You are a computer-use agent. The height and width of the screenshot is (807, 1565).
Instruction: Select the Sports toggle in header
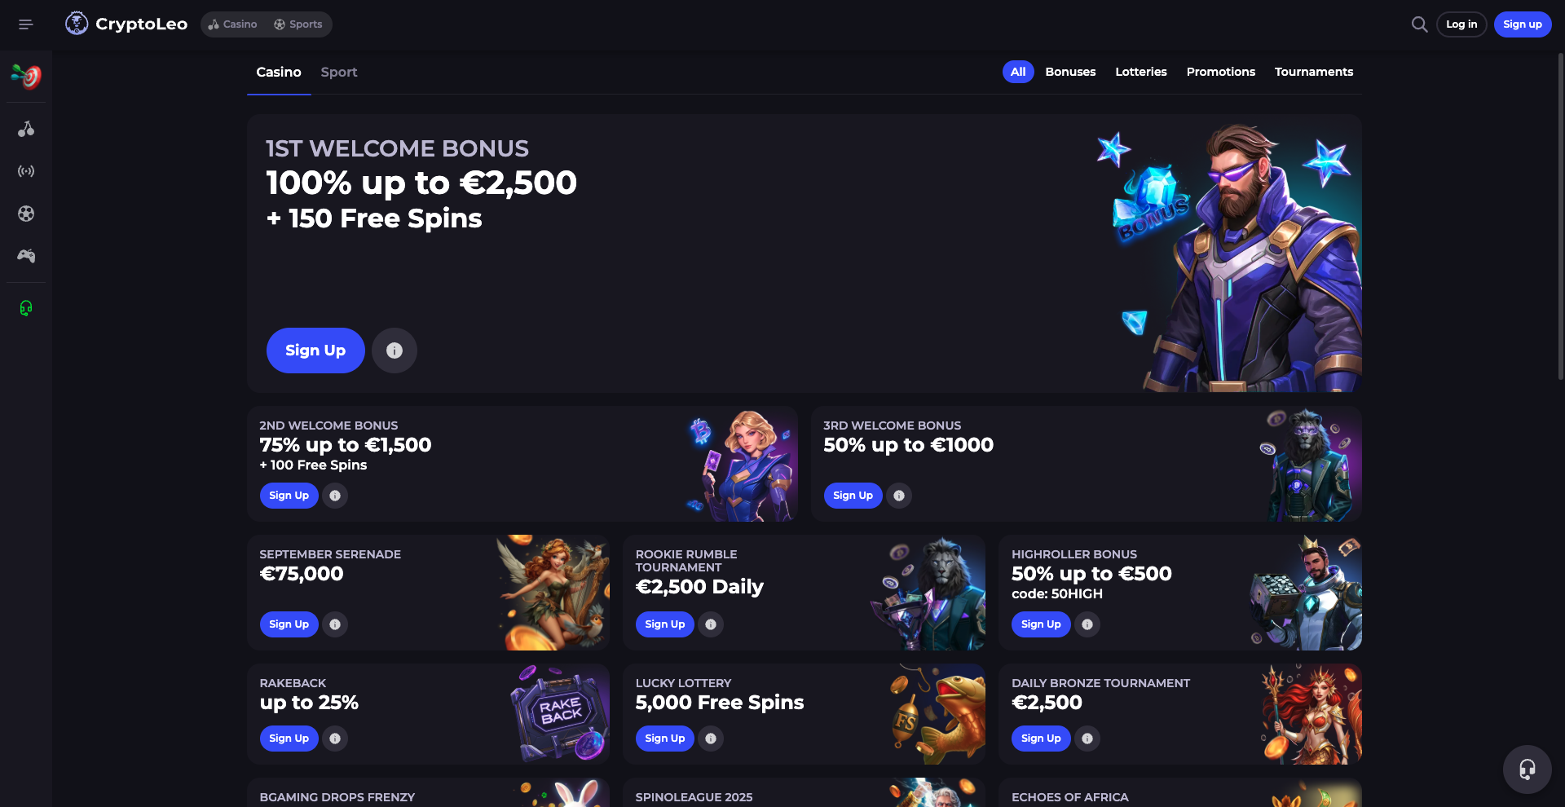298,24
